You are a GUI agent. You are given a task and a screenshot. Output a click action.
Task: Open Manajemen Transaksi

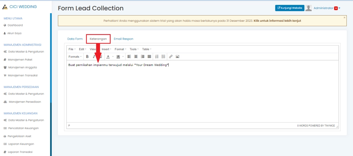pyautogui.click(x=23, y=75)
